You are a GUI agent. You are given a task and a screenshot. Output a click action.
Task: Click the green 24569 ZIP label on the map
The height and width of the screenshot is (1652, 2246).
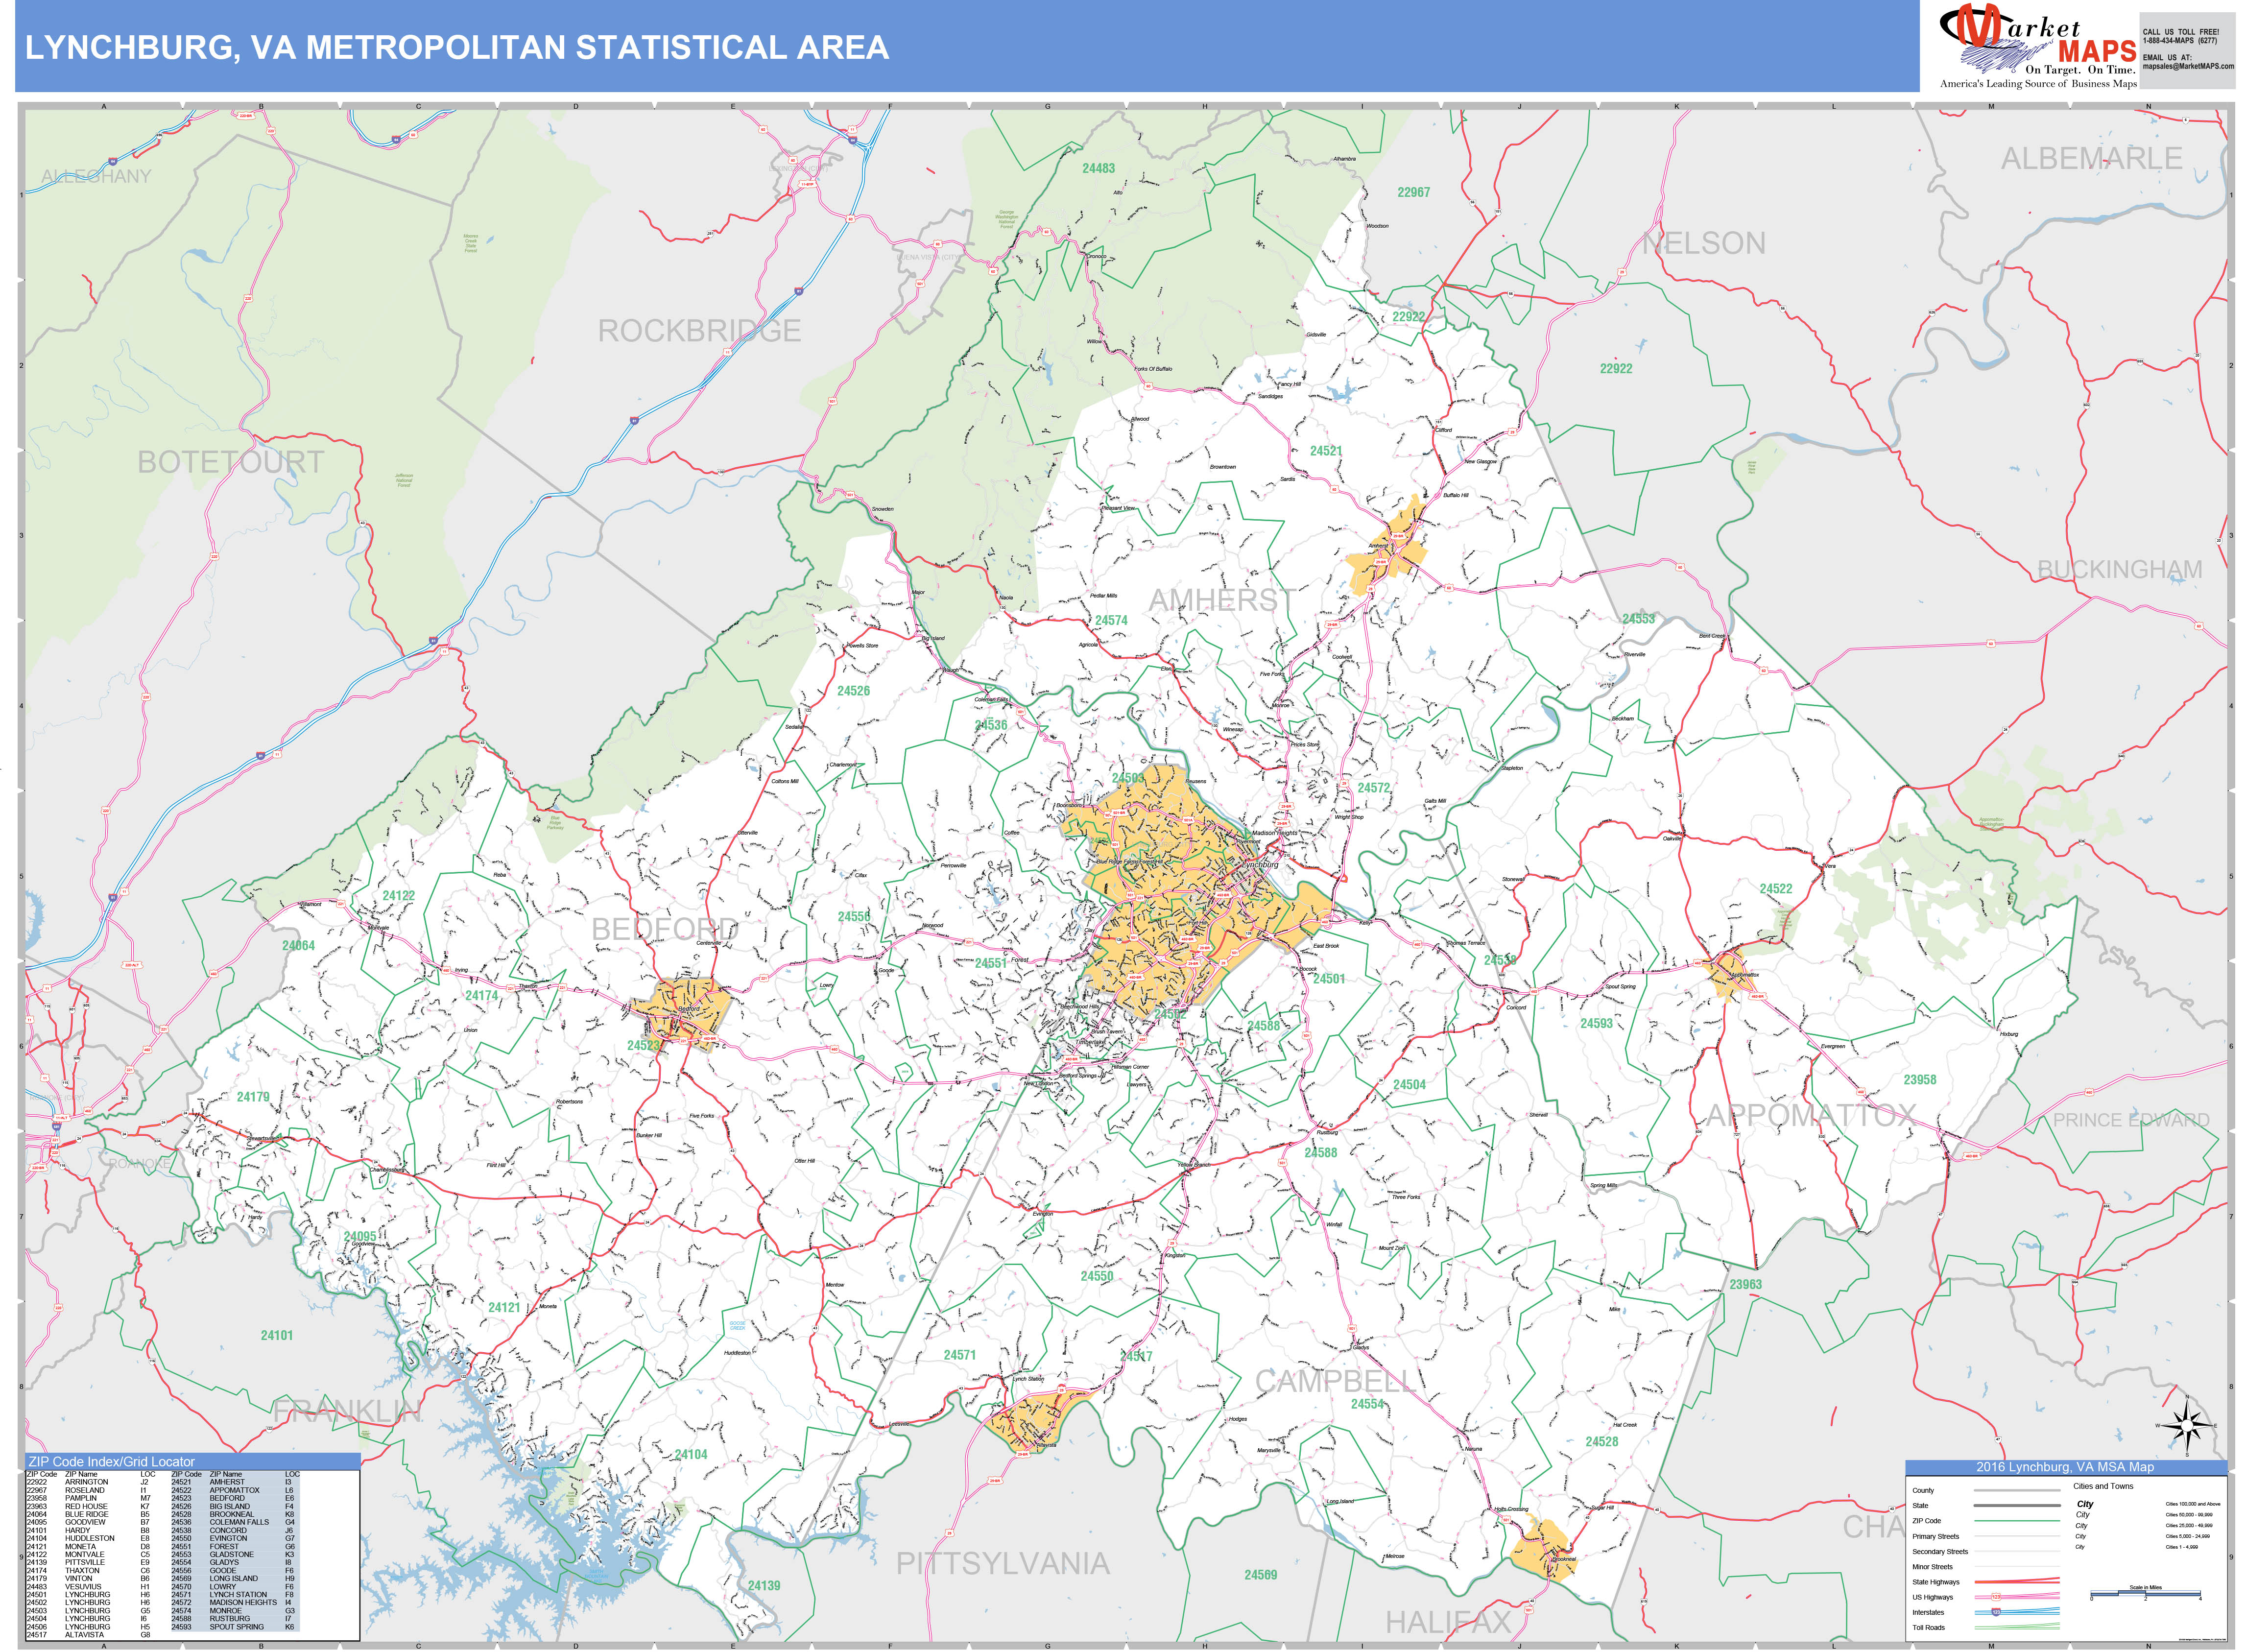[x=1260, y=1575]
